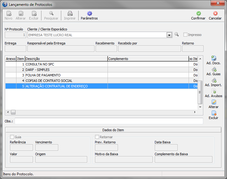227x179 pixels.
Task: Add documents with Ad. Docs. icon
Action: coord(214,58)
